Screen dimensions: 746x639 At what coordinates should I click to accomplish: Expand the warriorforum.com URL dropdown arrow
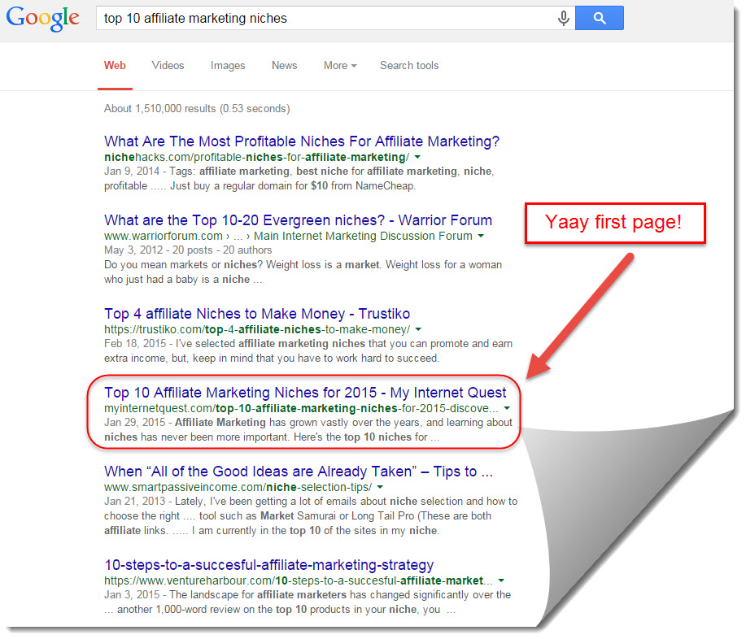(x=481, y=236)
